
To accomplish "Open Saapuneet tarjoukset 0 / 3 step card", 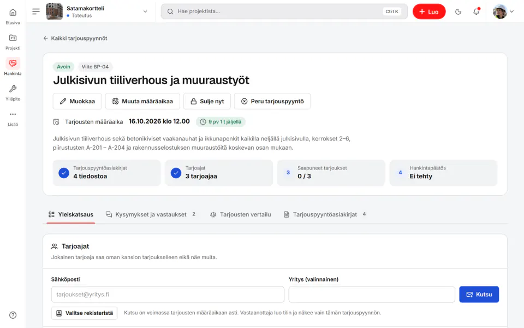I will pyautogui.click(x=331, y=173).
